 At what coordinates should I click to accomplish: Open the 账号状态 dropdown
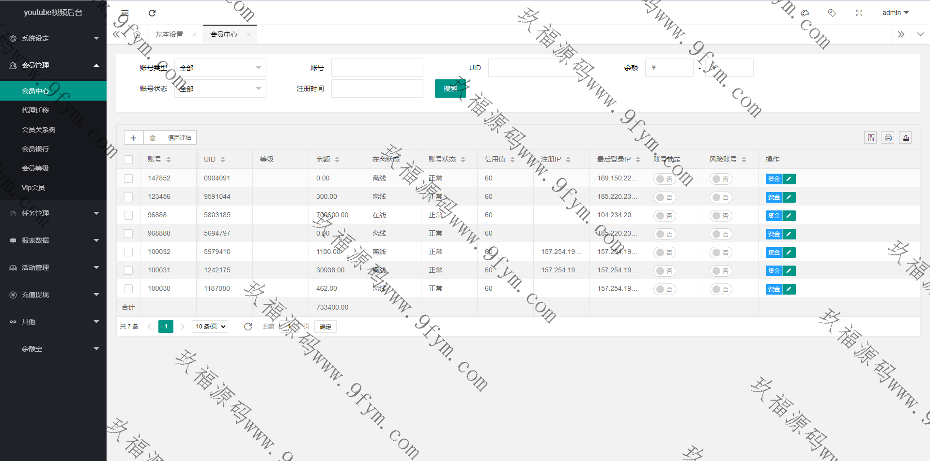pyautogui.click(x=220, y=89)
